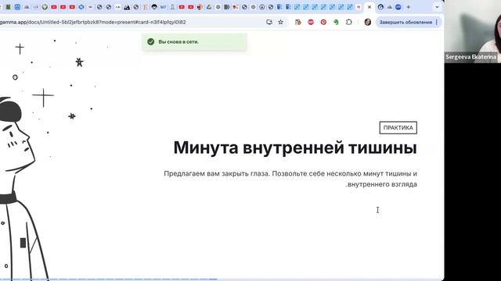Click the install app icon in address bar

pos(269,22)
